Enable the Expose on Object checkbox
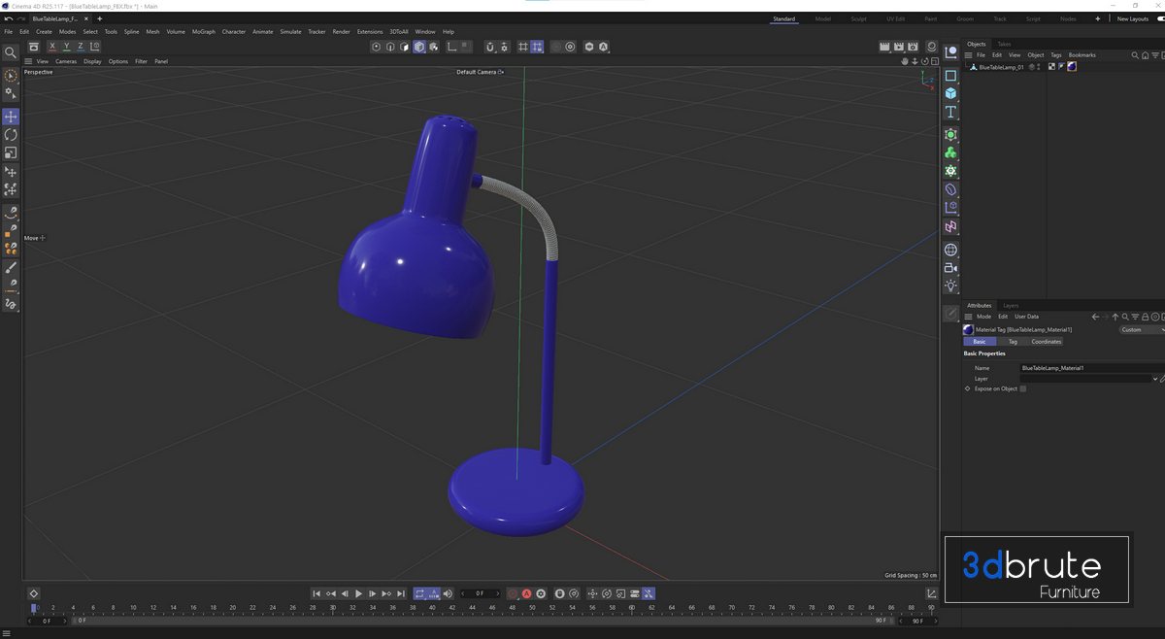 point(1022,388)
